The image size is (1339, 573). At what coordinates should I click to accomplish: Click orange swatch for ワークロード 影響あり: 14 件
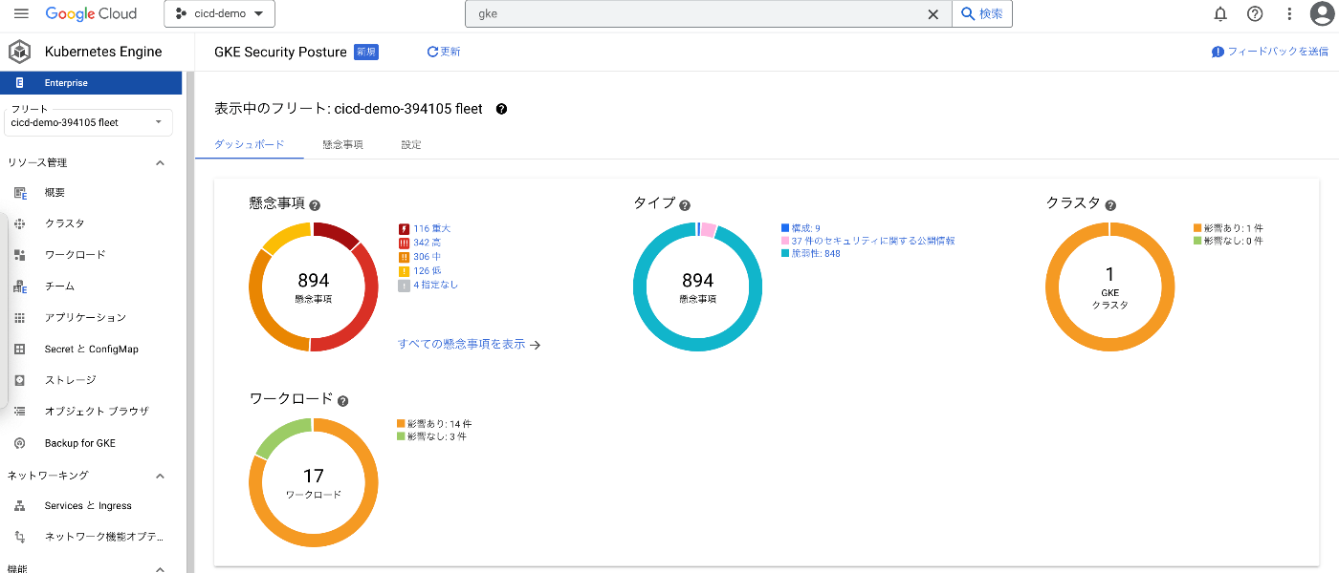point(401,424)
